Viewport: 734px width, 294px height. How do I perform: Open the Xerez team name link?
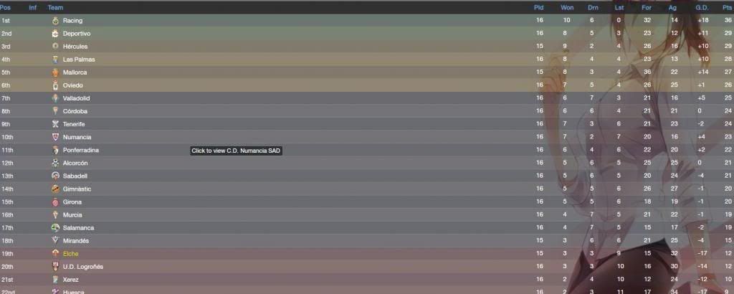(71, 280)
